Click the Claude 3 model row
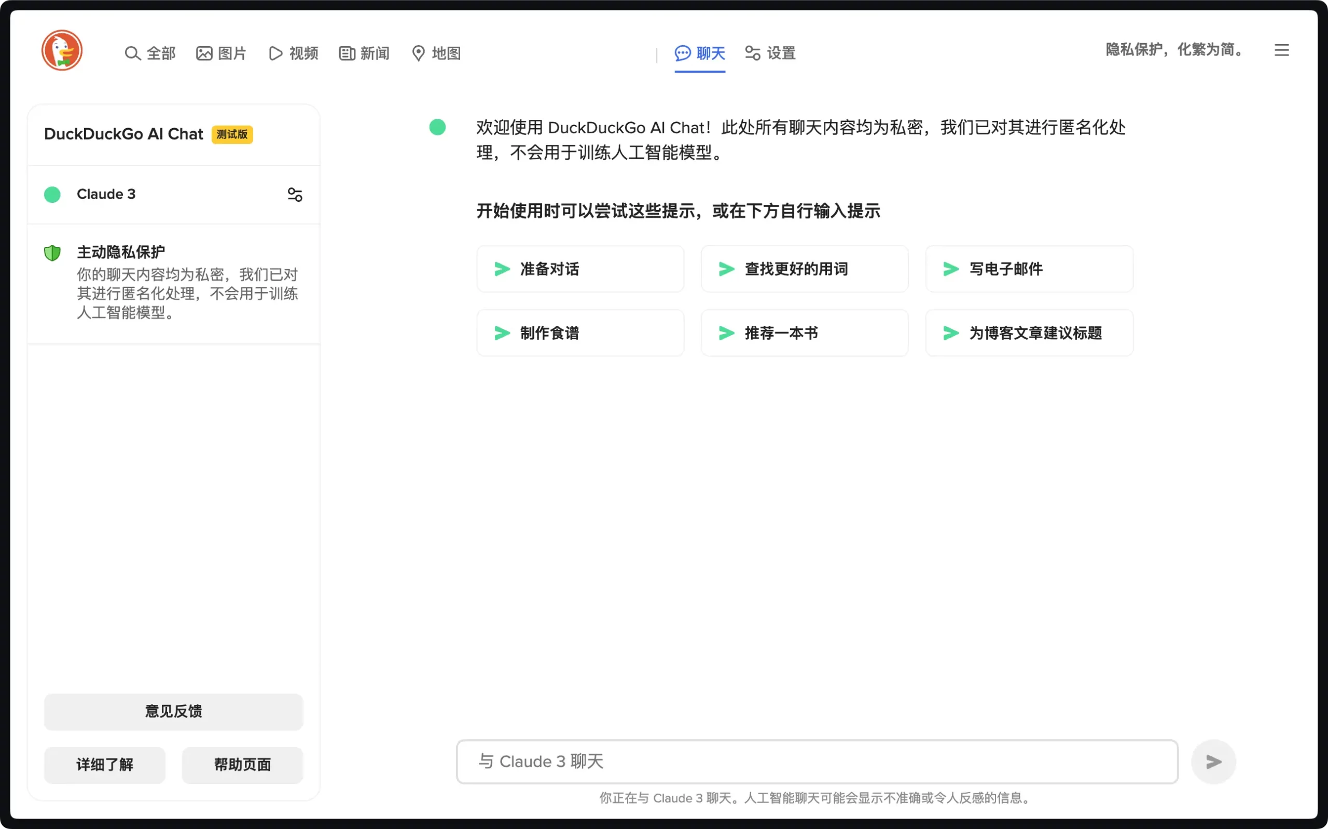 (174, 195)
